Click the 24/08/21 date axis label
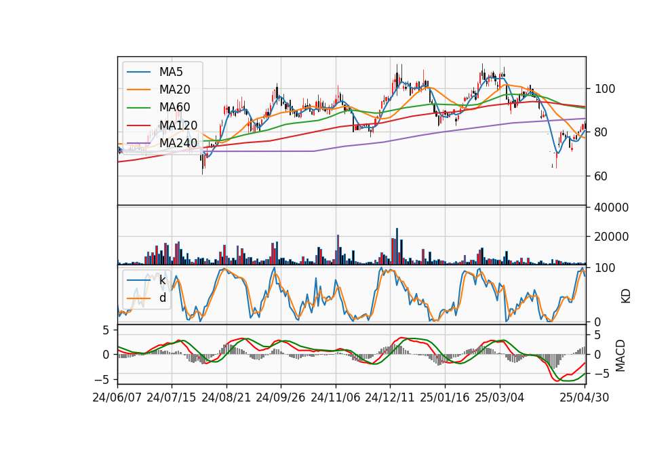The height and width of the screenshot is (468, 651). [226, 397]
